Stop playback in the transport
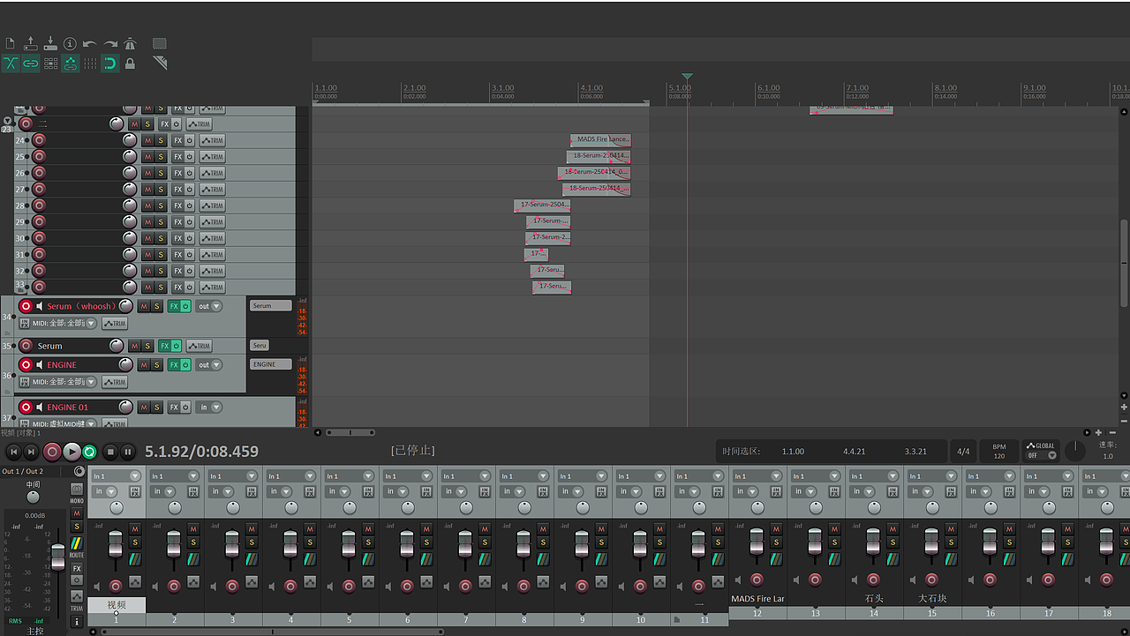Image resolution: width=1130 pixels, height=636 pixels. (x=110, y=452)
